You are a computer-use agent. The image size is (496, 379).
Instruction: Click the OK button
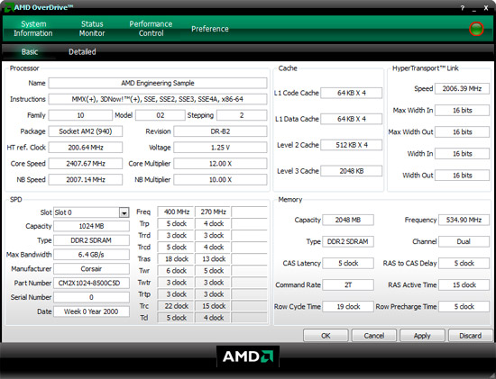point(326,336)
